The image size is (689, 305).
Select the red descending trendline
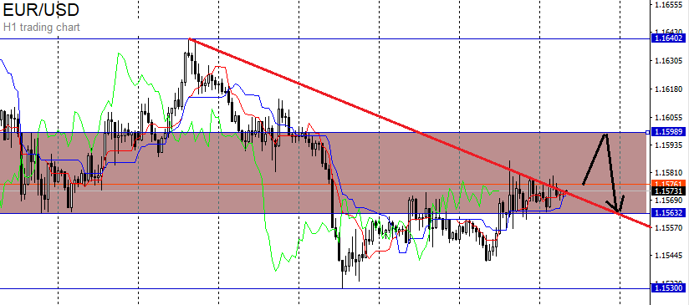[420, 133]
